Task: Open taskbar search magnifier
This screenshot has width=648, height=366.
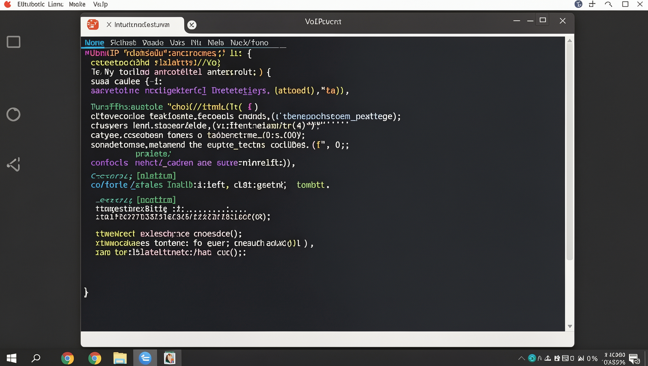Action: point(36,358)
